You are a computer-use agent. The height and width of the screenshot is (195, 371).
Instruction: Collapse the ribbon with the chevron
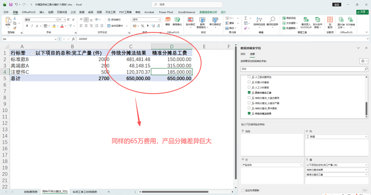point(367,33)
